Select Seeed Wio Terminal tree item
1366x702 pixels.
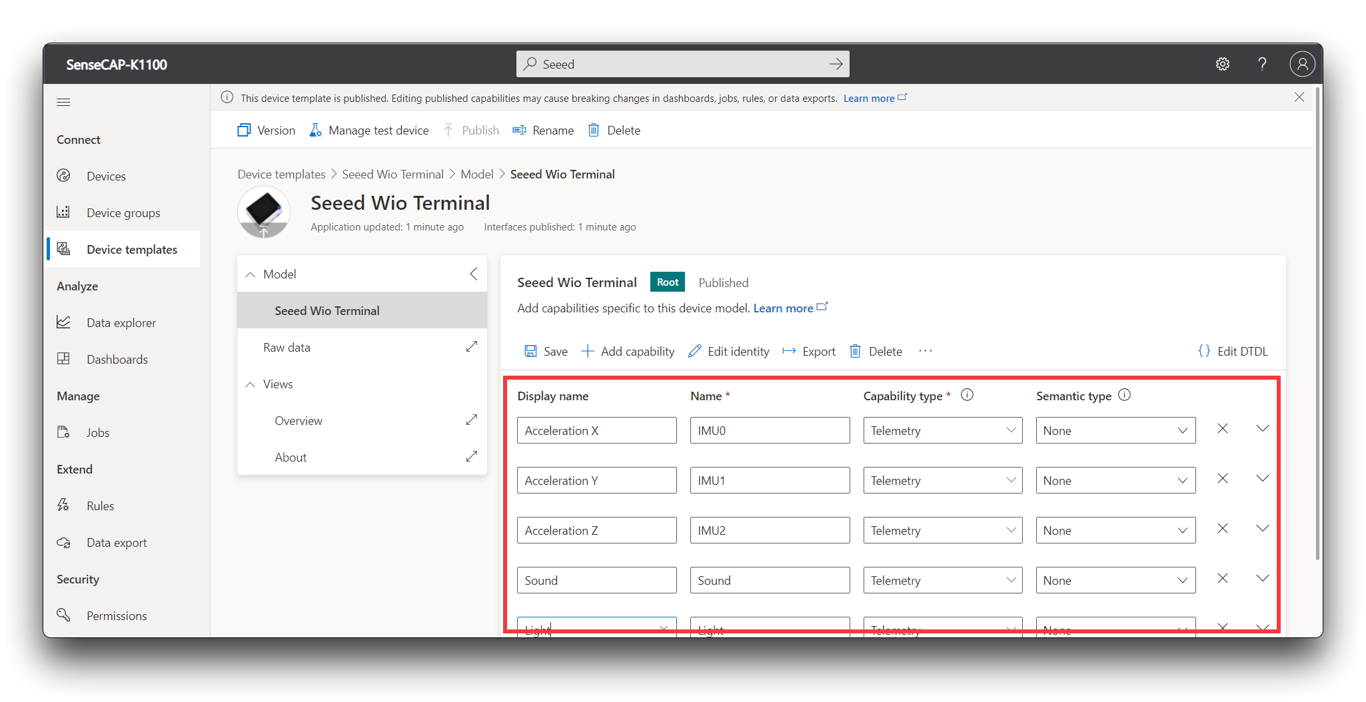click(362, 310)
